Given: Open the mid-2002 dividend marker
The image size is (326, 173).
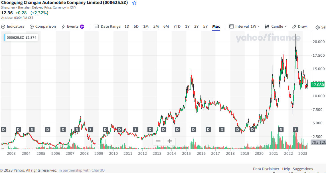Looking at the screenshot, I should tap(3, 130).
